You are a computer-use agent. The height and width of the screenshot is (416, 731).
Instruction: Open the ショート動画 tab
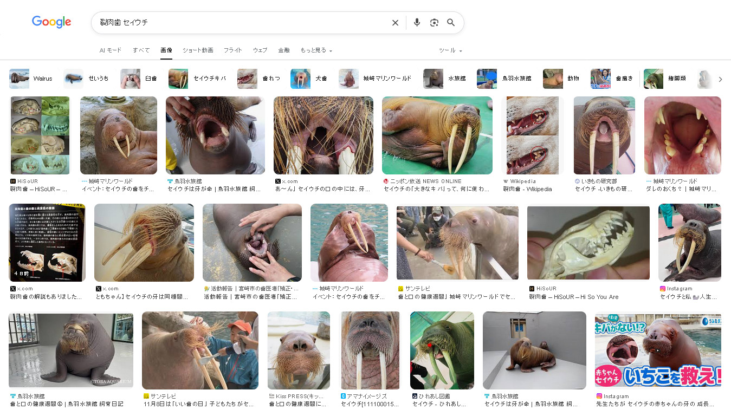[198, 50]
